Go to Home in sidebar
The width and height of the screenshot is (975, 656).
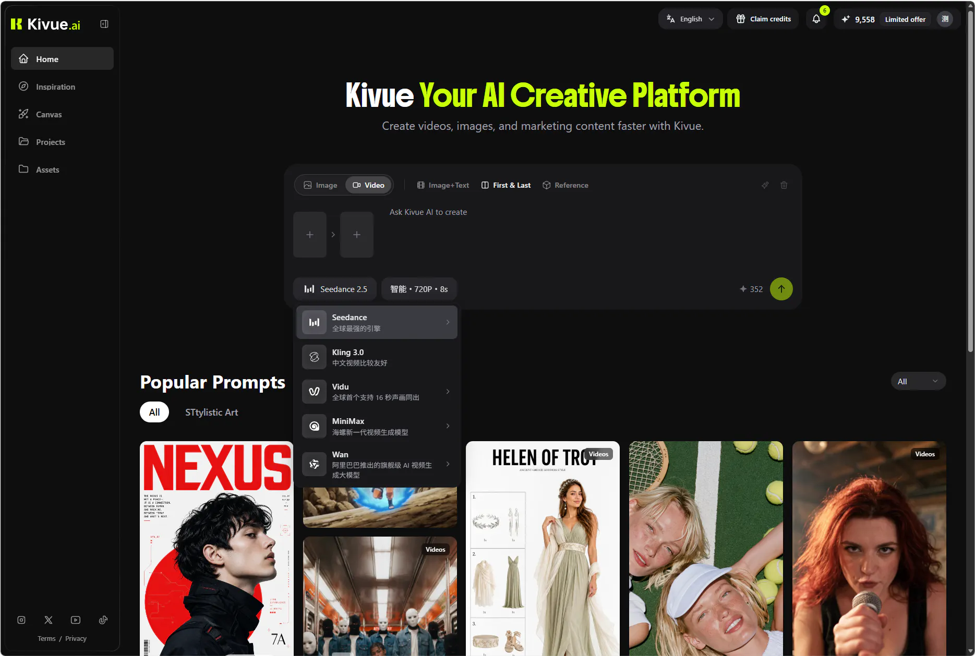pyautogui.click(x=62, y=59)
